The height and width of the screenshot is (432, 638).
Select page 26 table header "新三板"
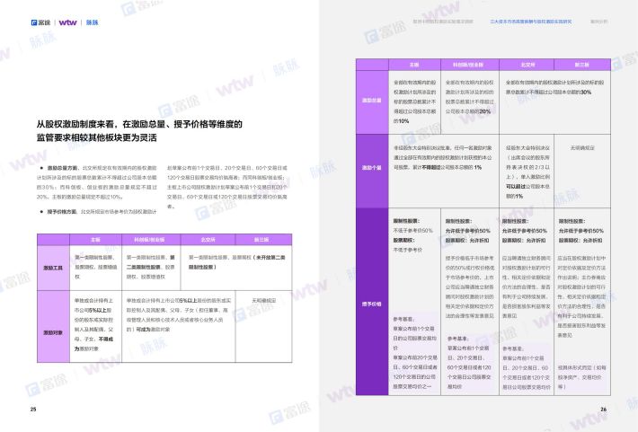[582, 65]
